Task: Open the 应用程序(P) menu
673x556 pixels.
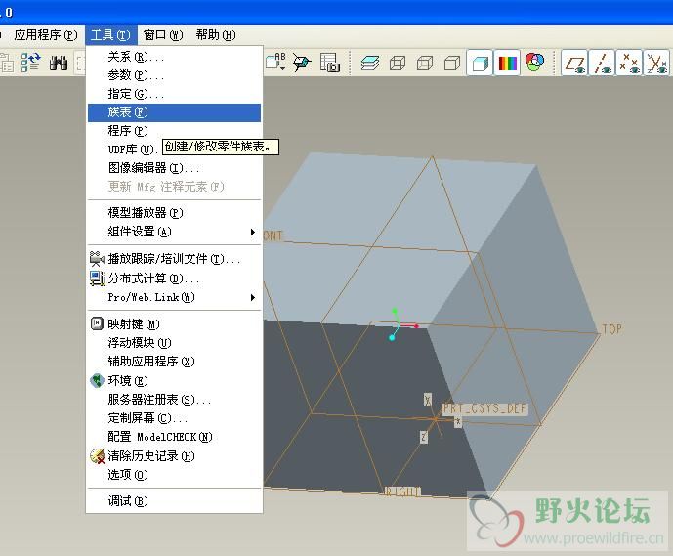Action: click(46, 35)
